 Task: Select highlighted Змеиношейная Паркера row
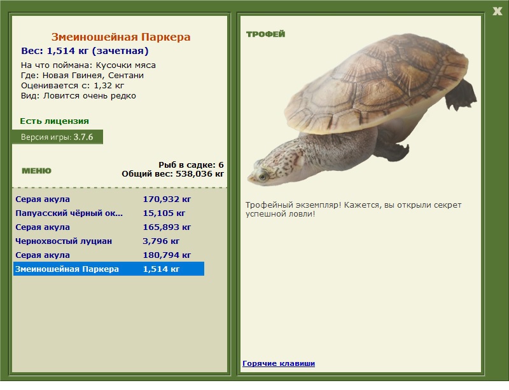tap(109, 269)
